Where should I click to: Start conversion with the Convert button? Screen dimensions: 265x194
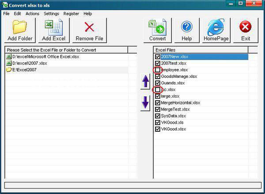158,30
